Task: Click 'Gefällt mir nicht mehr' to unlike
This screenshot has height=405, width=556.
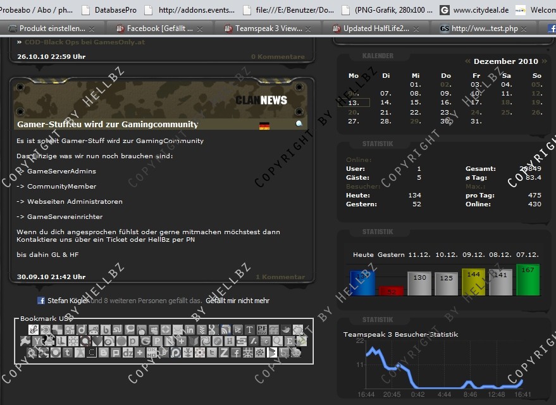Action: click(x=238, y=301)
